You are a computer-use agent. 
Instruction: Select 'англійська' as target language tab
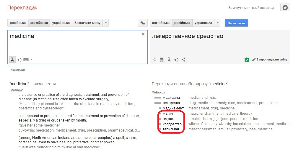[x=161, y=23]
